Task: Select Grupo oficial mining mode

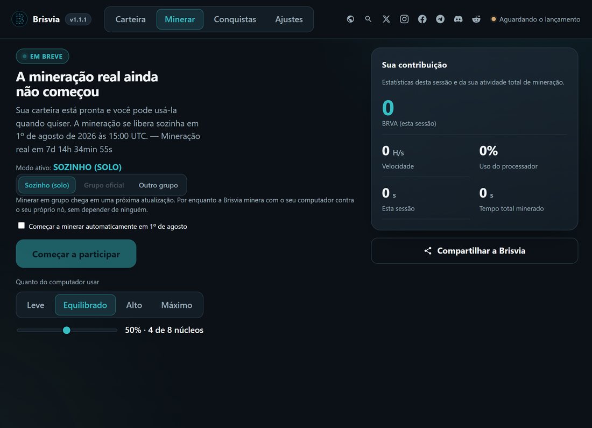Action: [104, 185]
